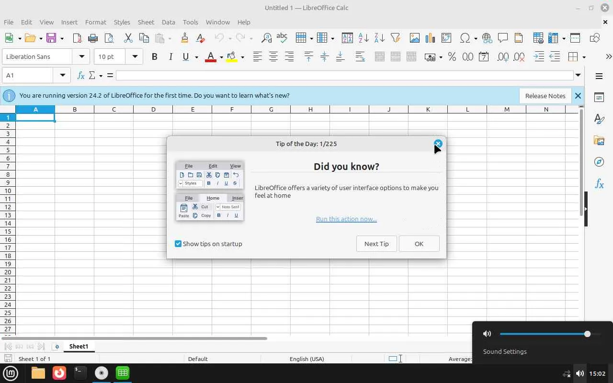The image size is (613, 383).
Task: Open the Name Box dropdown
Action: point(62,75)
